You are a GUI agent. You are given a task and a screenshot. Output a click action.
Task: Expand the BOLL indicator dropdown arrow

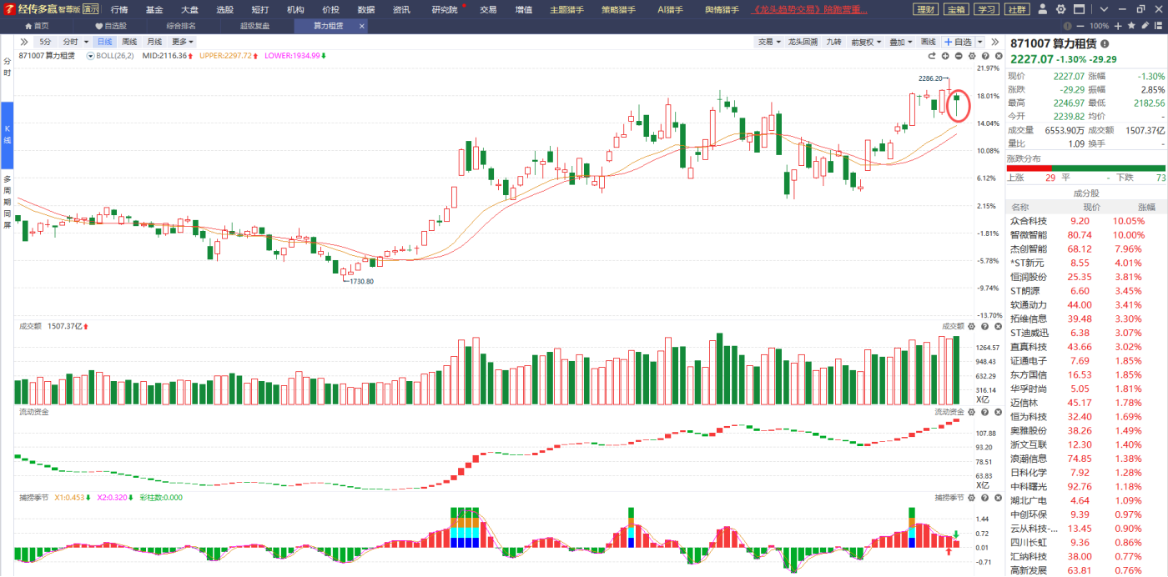point(91,56)
